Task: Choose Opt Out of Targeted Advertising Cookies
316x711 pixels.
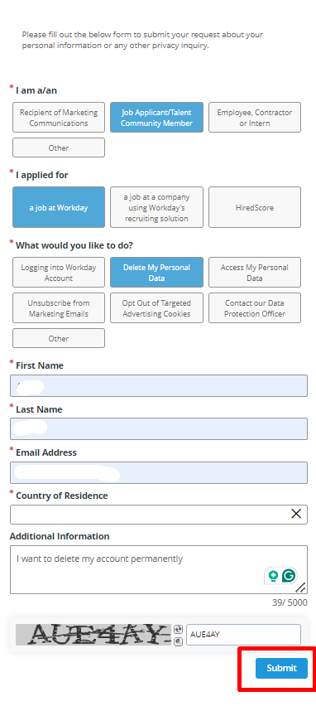Action: click(x=156, y=308)
